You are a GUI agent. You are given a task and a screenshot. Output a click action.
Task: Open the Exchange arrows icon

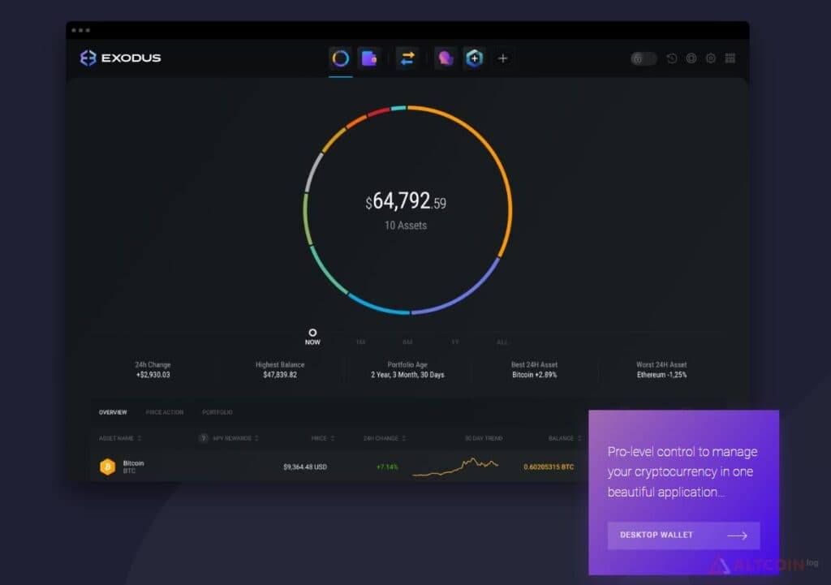tap(407, 58)
